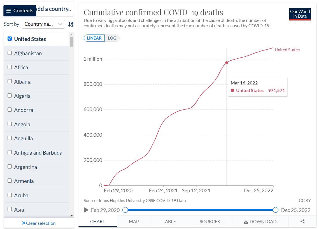Click the timeline end handle

point(276,210)
